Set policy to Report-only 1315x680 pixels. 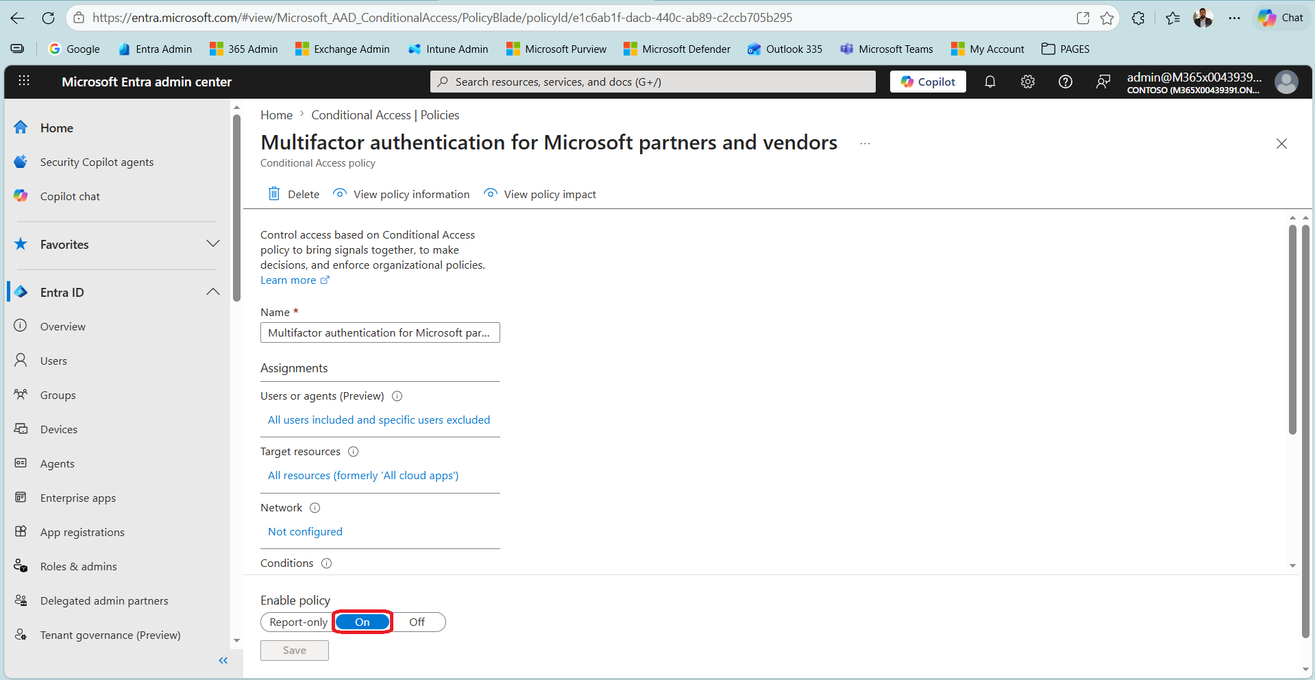click(298, 622)
